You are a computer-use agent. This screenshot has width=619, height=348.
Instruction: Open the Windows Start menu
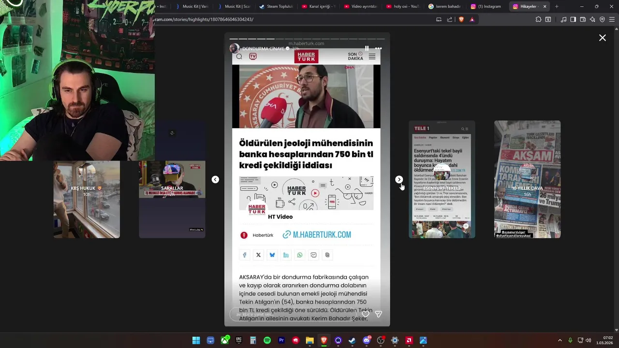pyautogui.click(x=196, y=340)
